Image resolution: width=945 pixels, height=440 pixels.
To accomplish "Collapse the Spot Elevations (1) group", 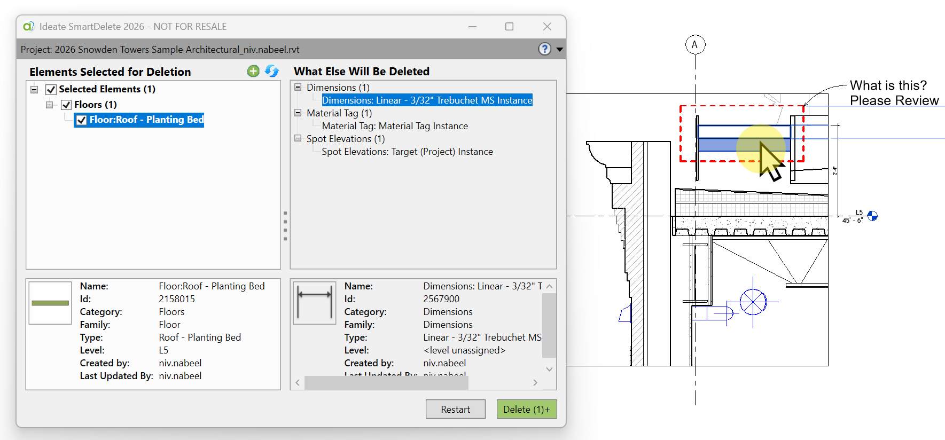I will click(298, 138).
